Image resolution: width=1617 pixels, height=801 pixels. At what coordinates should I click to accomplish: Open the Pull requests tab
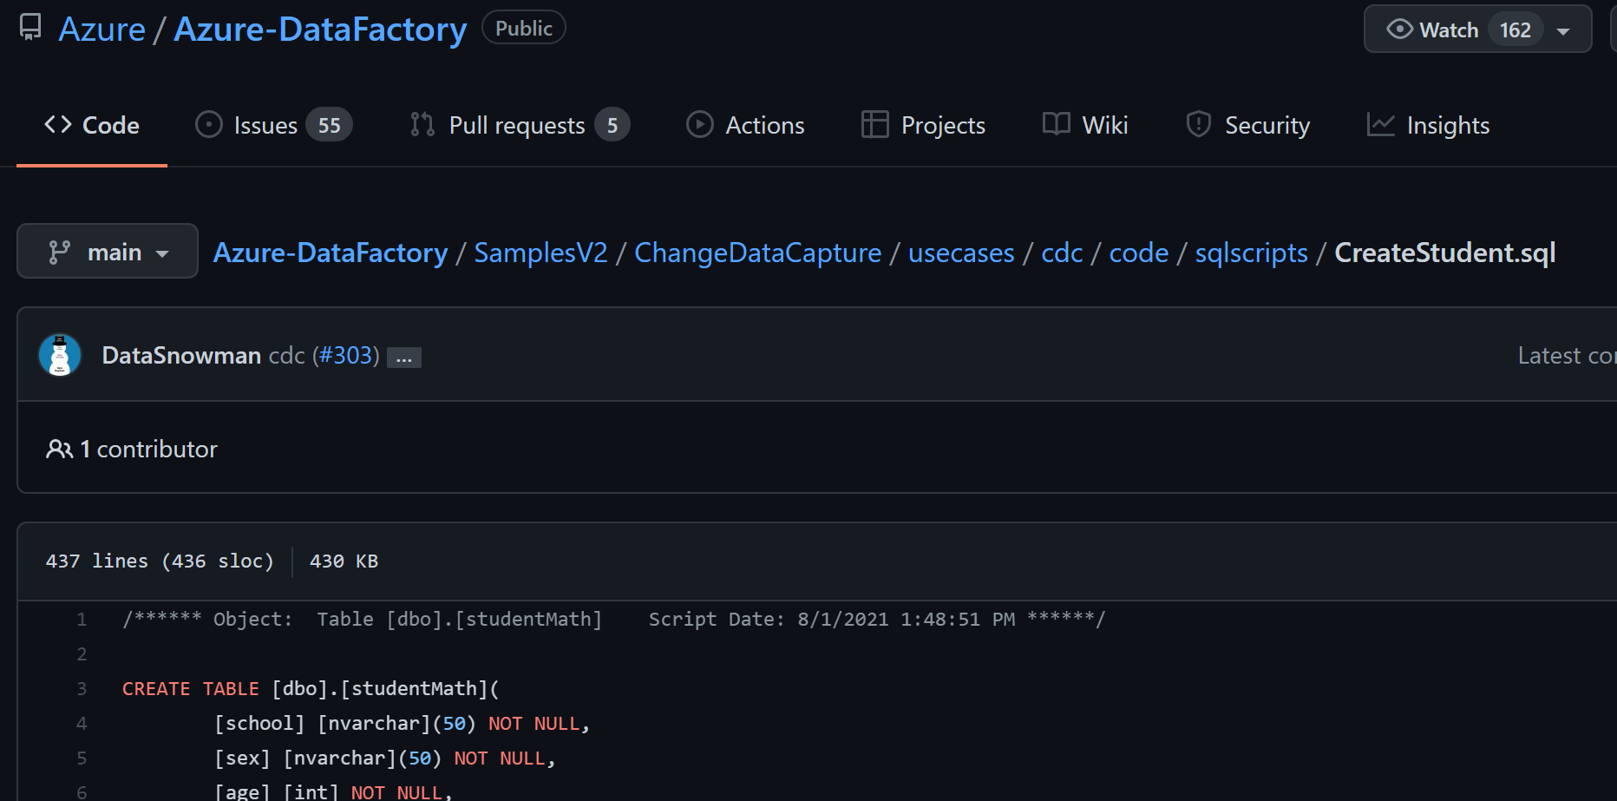tap(520, 125)
